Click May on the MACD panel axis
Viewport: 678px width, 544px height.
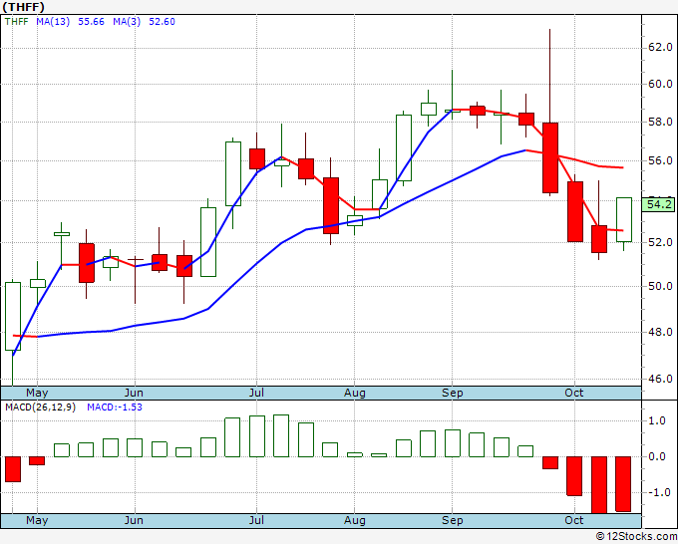(x=37, y=520)
